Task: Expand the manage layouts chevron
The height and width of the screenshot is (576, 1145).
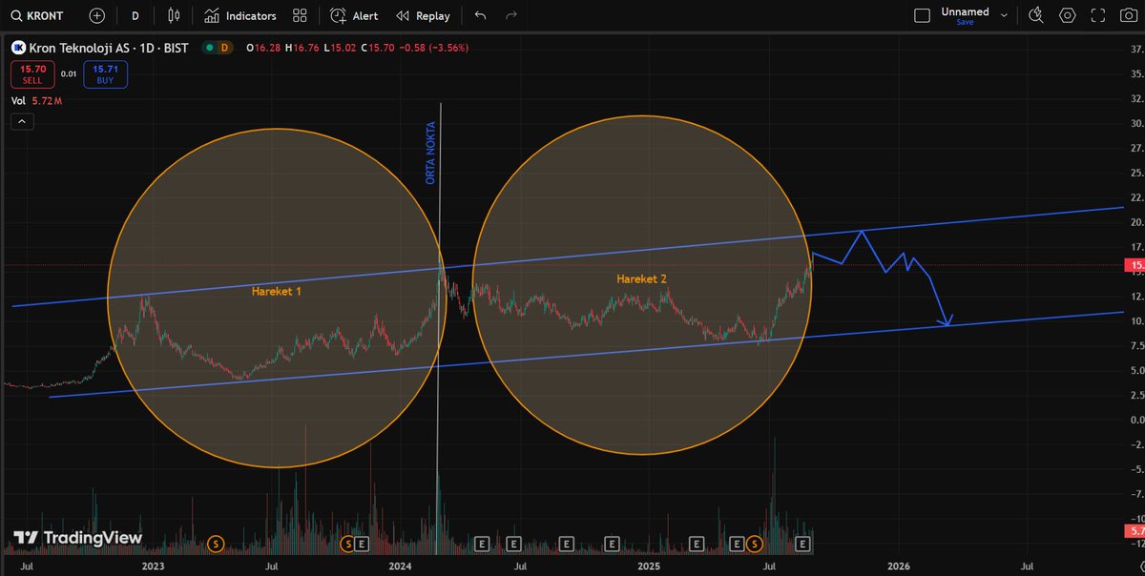Action: click(1005, 15)
